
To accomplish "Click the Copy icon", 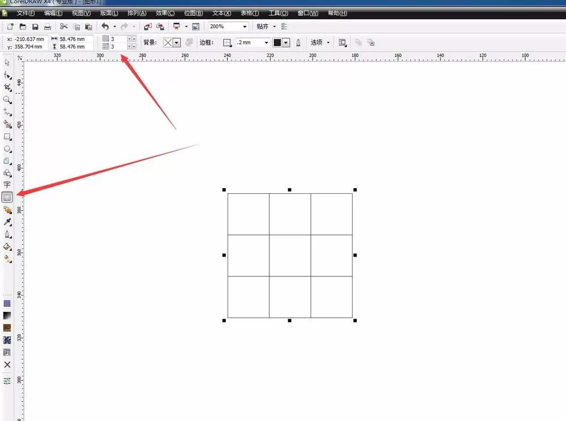I will (x=76, y=27).
